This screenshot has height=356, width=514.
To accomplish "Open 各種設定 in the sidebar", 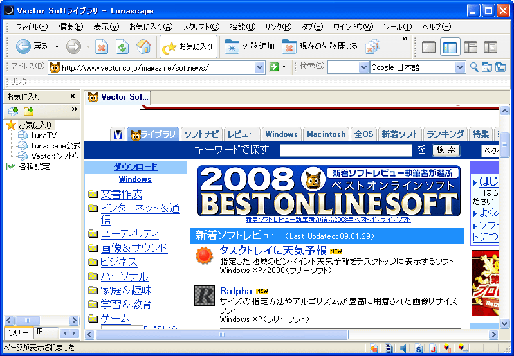I will 34,166.
